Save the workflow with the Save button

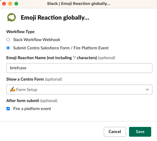pyautogui.click(x=140, y=132)
